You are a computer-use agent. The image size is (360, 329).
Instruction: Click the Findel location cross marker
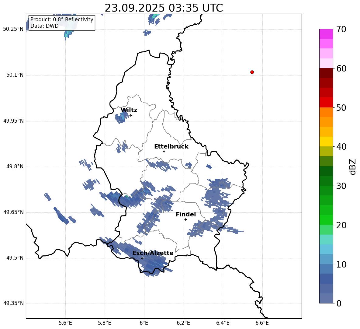(185, 220)
